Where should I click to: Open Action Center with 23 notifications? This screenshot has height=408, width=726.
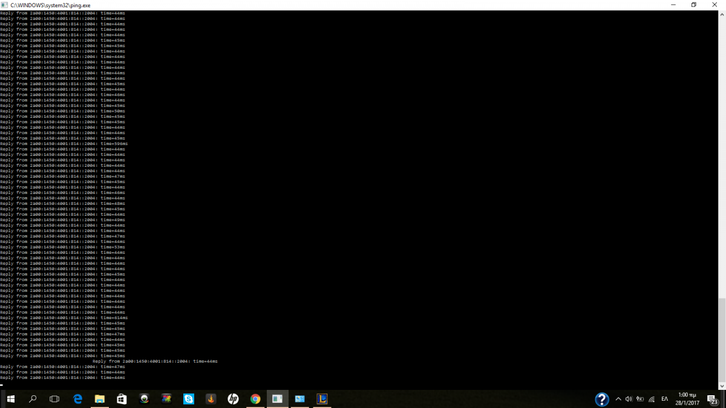pos(712,399)
